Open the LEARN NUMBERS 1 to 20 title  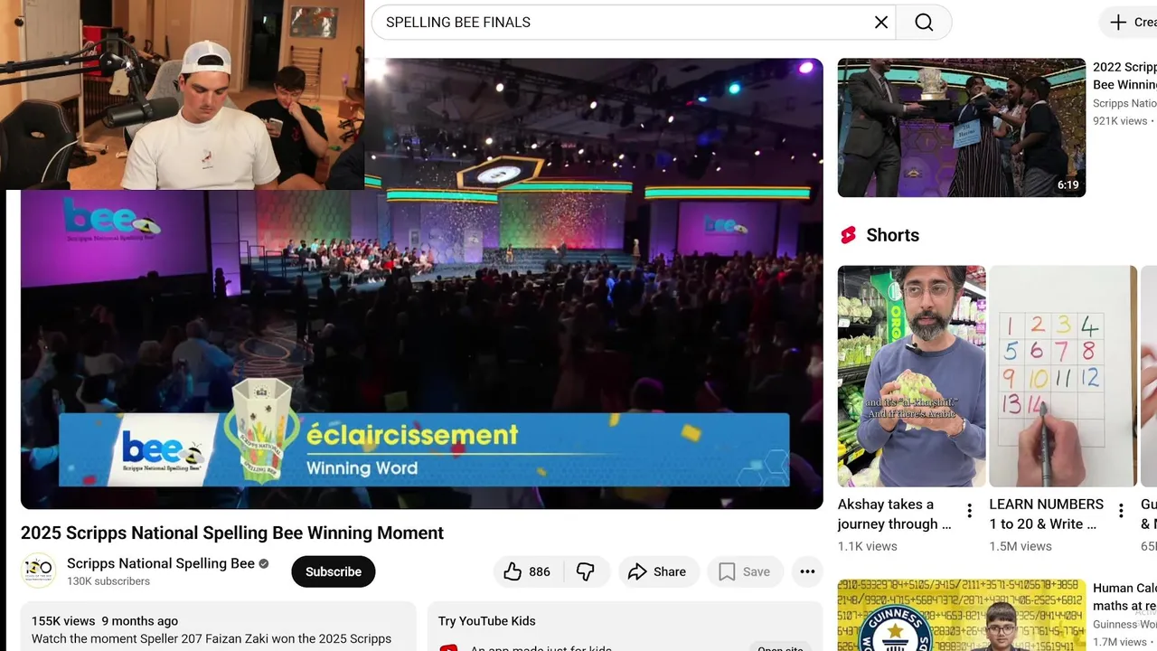click(x=1046, y=514)
